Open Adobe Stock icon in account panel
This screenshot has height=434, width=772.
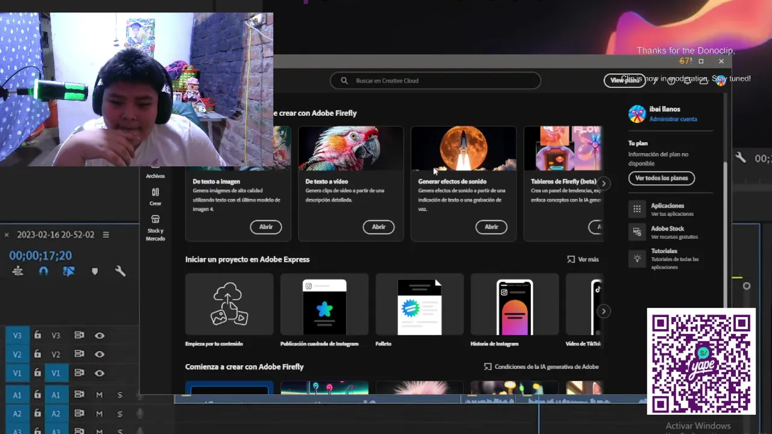[637, 232]
